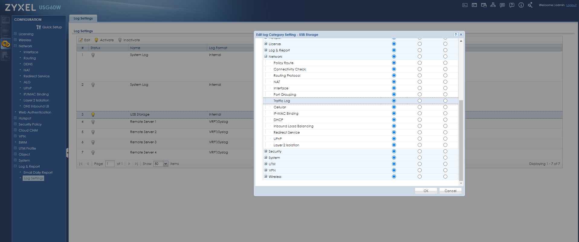Click the About info circle icon
Screen dimensions: 579x242
pyautogui.click(x=521, y=5)
